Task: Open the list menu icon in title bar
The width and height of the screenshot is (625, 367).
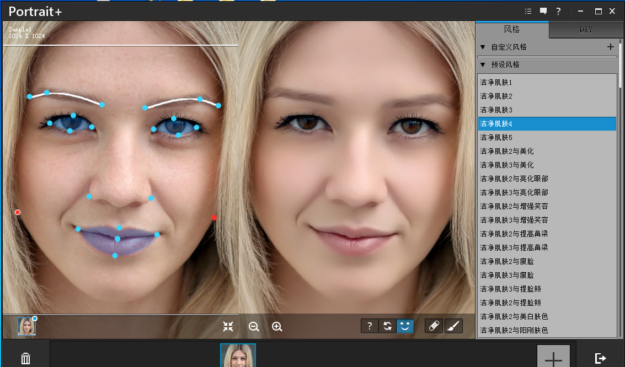Action: click(528, 11)
